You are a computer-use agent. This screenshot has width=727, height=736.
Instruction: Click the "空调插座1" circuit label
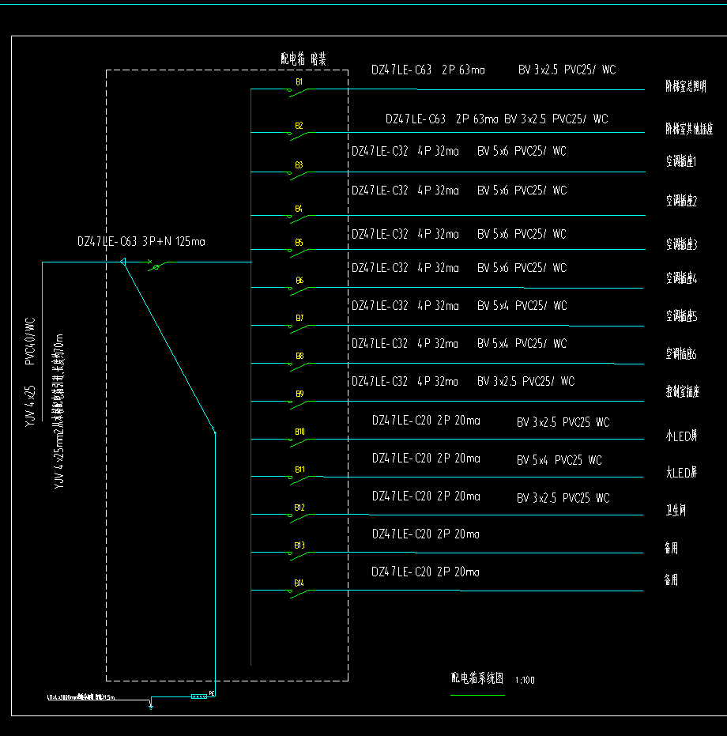click(x=681, y=161)
